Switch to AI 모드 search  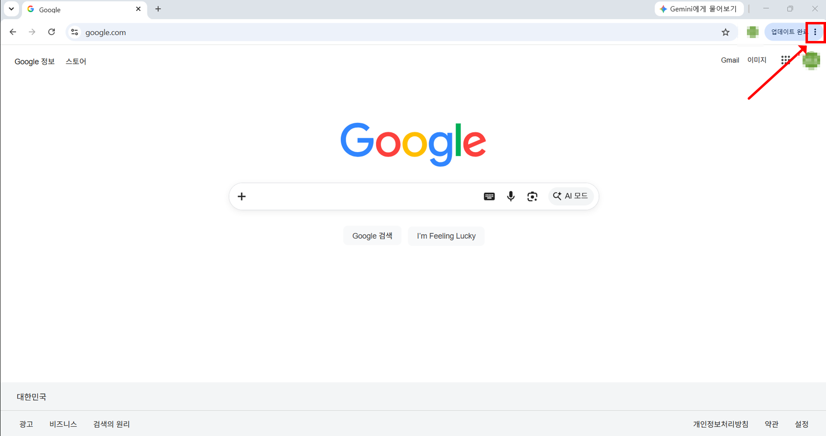(571, 196)
